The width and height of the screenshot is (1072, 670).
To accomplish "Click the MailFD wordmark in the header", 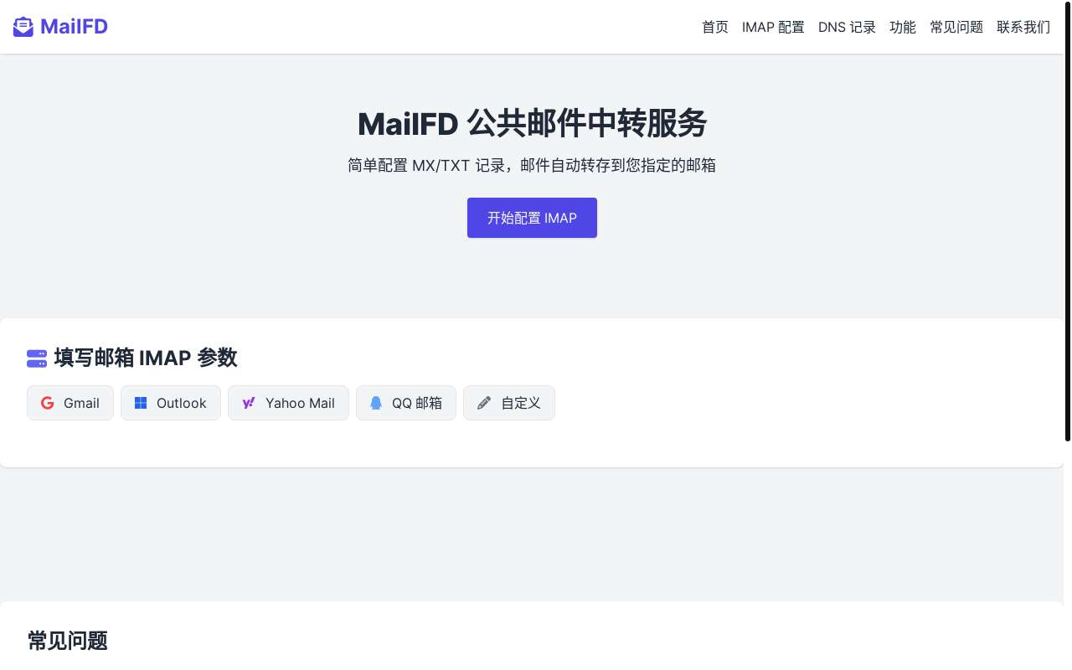I will coord(75,26).
